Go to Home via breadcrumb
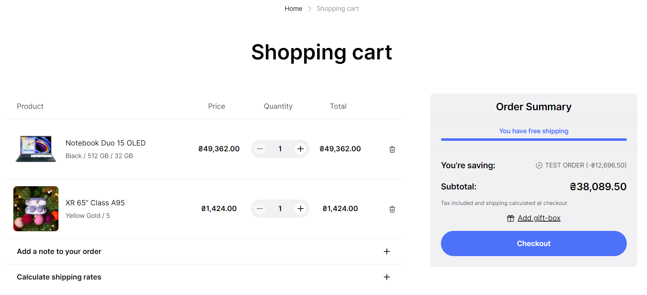The width and height of the screenshot is (647, 295). coord(293,9)
